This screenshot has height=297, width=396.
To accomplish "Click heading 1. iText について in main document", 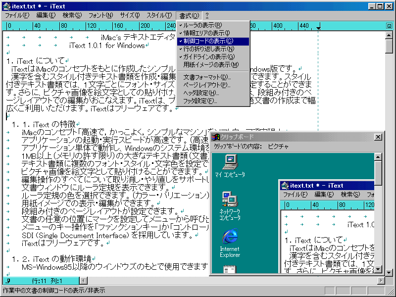I will [35, 61].
